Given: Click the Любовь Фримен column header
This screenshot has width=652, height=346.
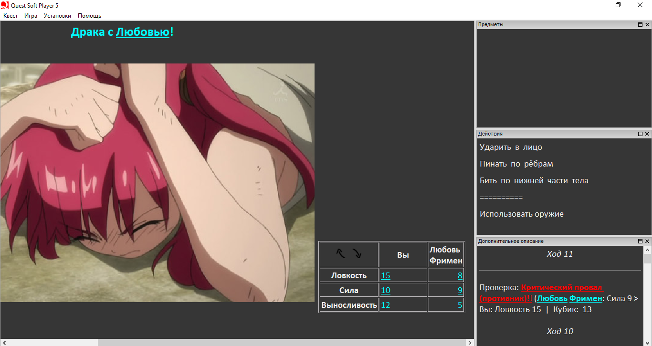Looking at the screenshot, I should (x=446, y=255).
